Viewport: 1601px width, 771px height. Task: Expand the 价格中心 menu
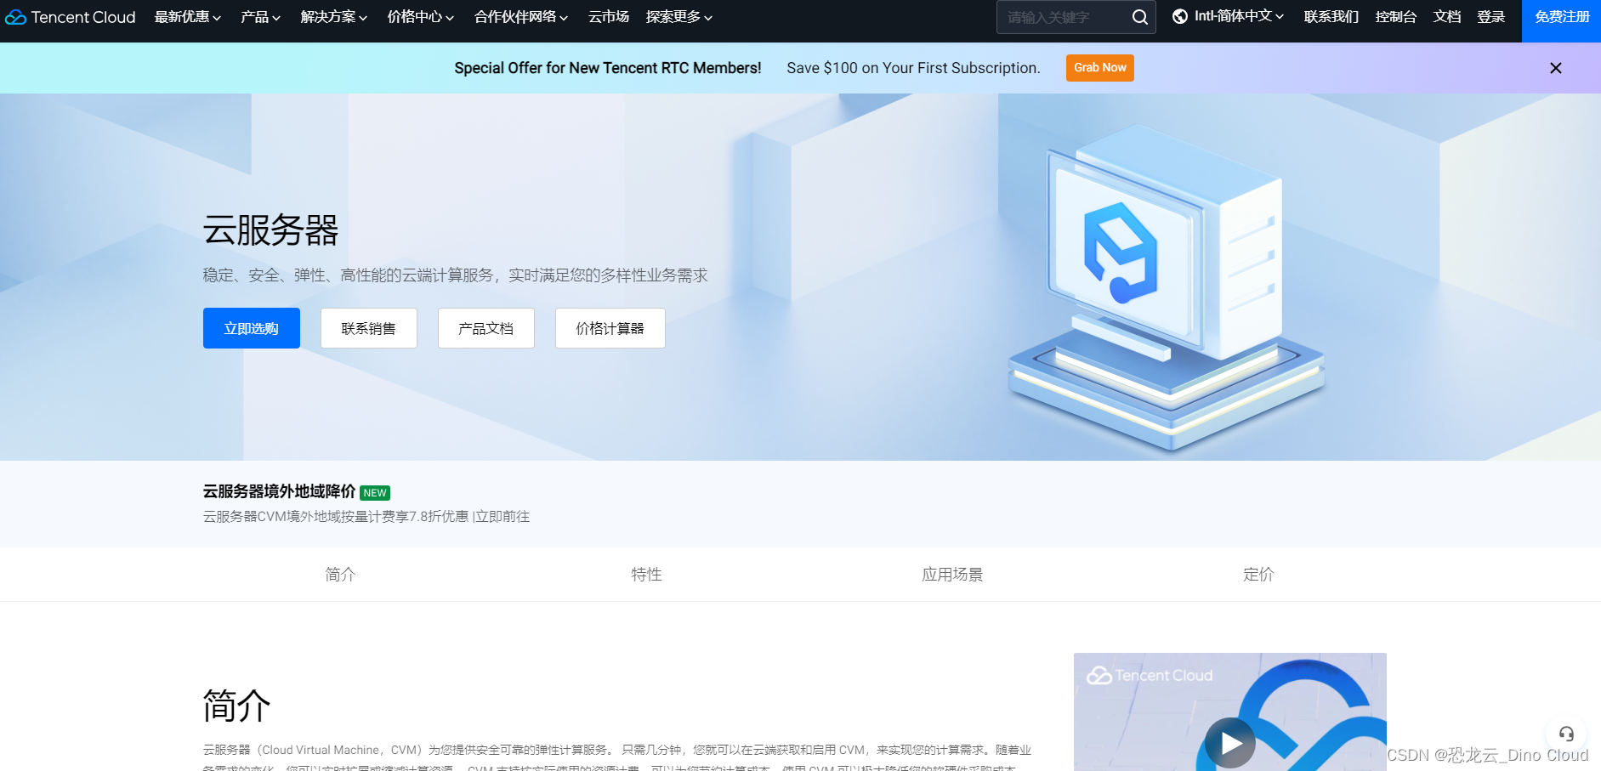[x=421, y=17]
